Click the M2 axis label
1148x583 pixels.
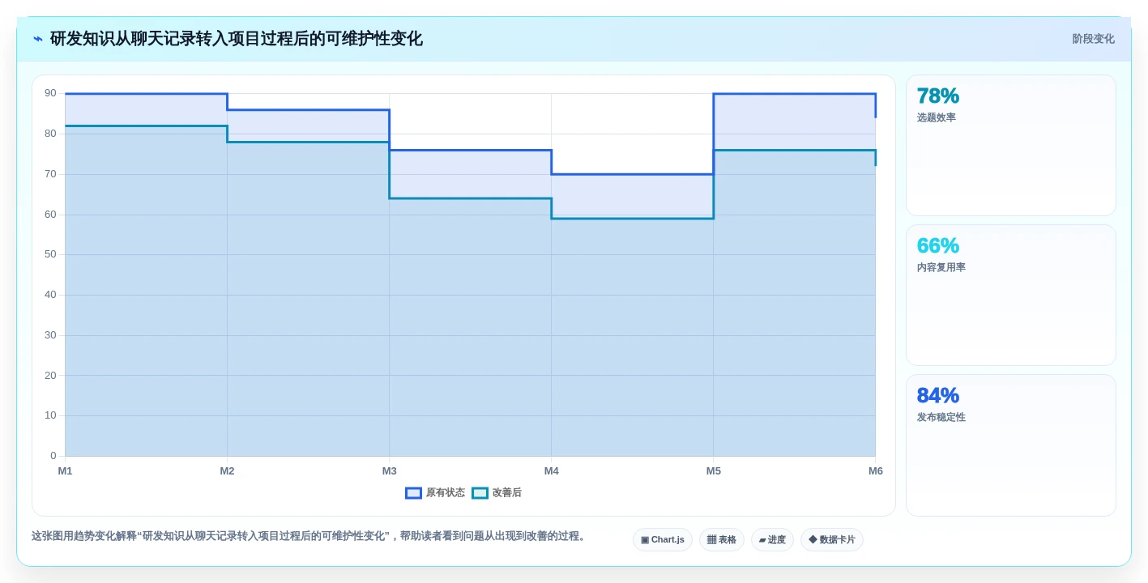coord(227,471)
